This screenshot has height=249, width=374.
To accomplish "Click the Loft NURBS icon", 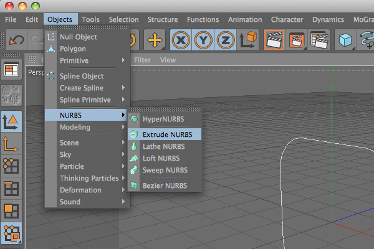I will (x=134, y=158).
